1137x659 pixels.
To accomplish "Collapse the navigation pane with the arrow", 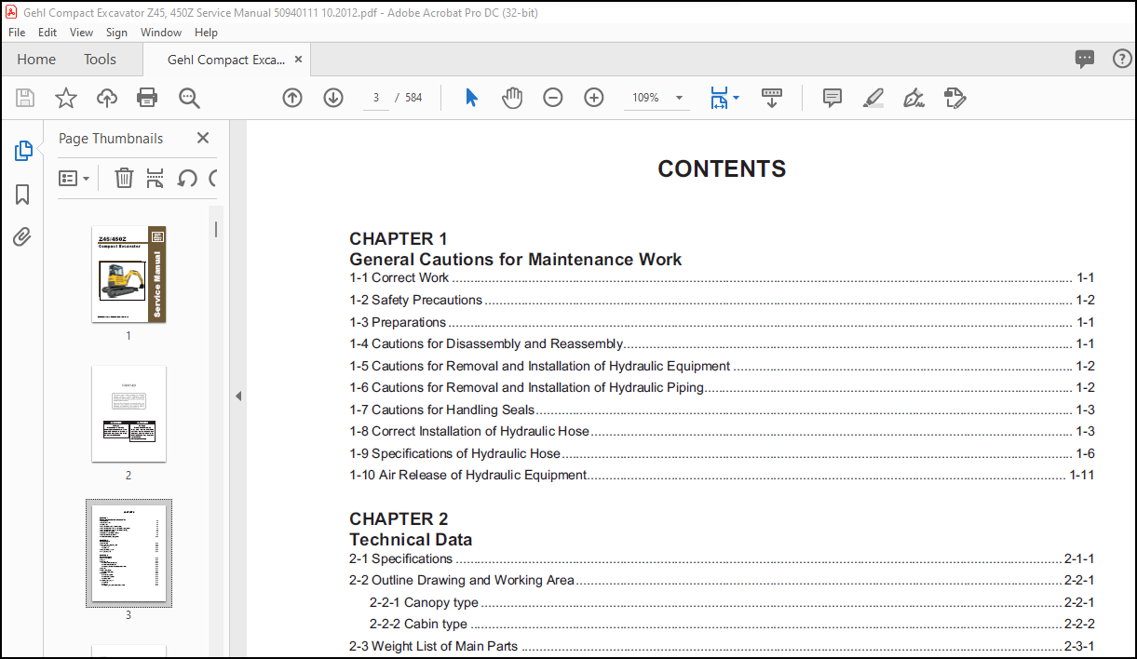I will 237,396.
